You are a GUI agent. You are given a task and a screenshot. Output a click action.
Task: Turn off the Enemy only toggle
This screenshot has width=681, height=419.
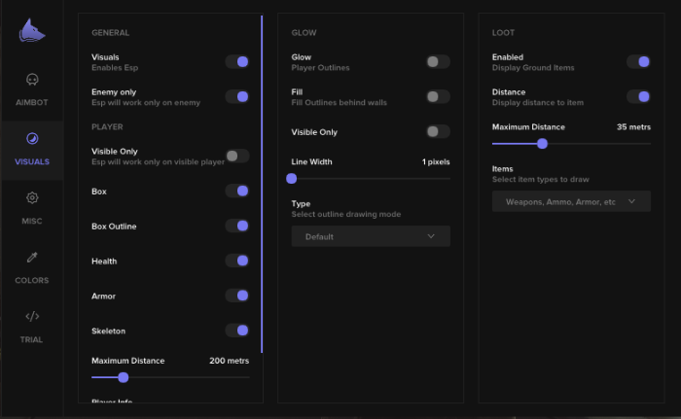coord(237,96)
